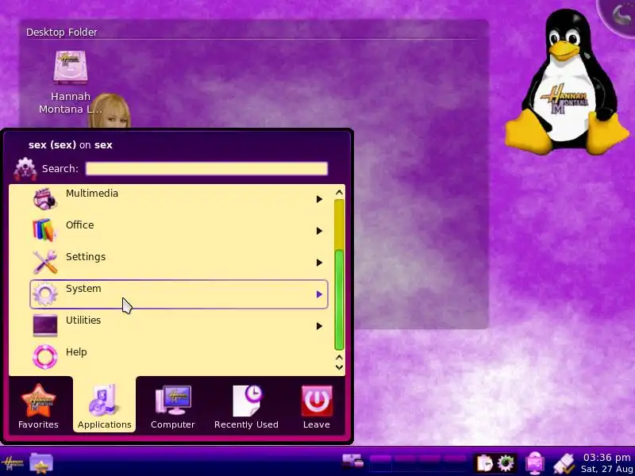
Task: Open the Leave tab
Action: click(x=316, y=406)
